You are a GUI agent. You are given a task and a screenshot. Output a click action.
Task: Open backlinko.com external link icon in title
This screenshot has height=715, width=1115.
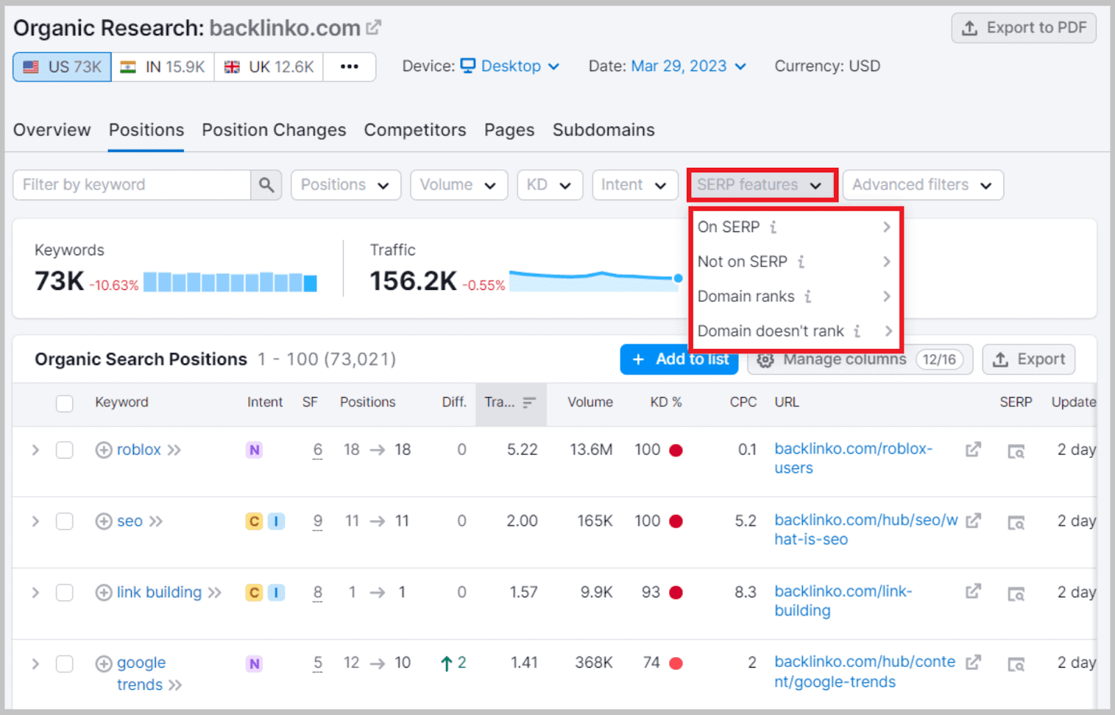tap(374, 27)
